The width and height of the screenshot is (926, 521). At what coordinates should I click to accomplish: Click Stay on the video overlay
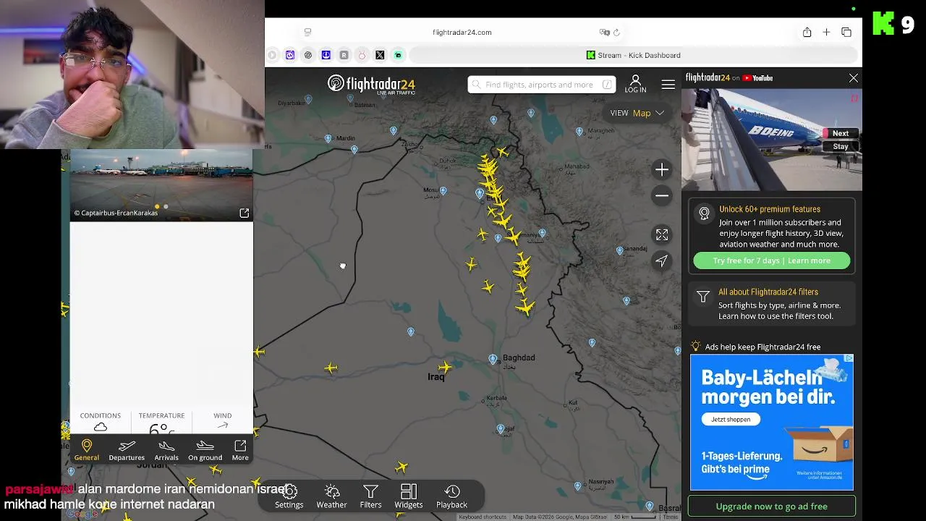pos(840,146)
